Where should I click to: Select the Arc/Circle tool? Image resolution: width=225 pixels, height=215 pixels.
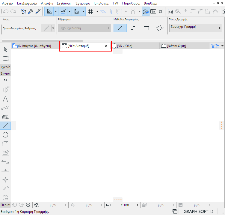(x=5, y=135)
